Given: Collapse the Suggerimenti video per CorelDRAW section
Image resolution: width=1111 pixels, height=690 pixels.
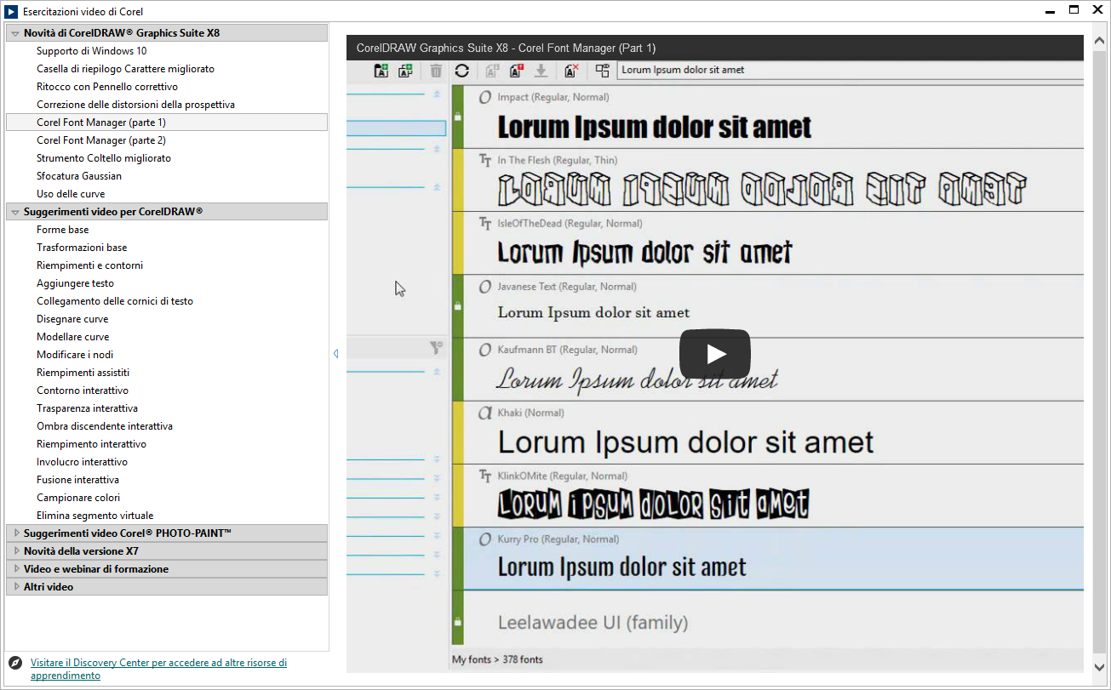Looking at the screenshot, I should 15,212.
